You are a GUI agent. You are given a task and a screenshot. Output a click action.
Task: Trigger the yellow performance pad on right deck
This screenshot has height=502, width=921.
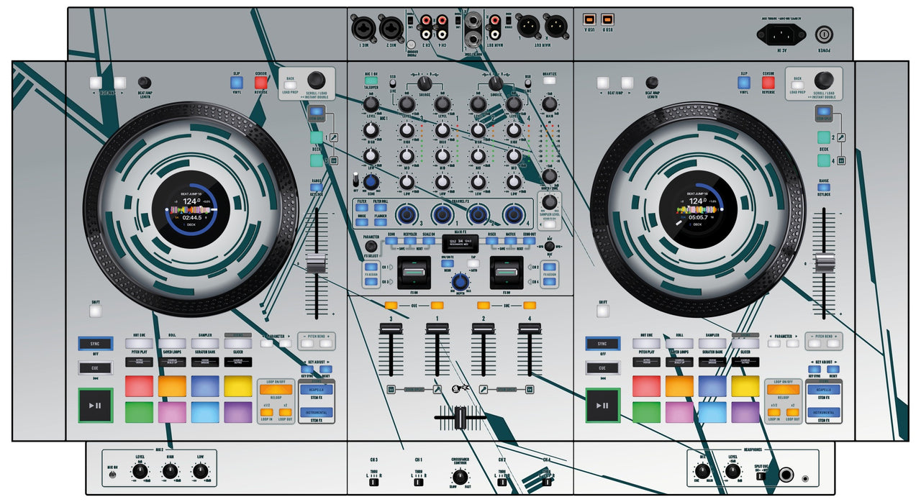click(745, 386)
